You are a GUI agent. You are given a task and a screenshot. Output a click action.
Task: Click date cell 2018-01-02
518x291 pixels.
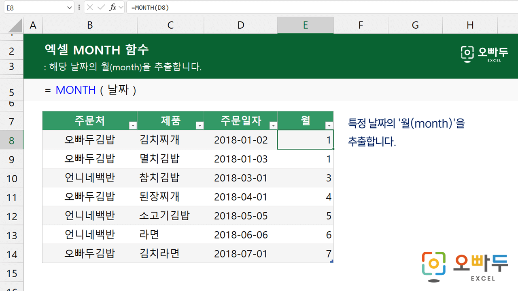tap(241, 140)
